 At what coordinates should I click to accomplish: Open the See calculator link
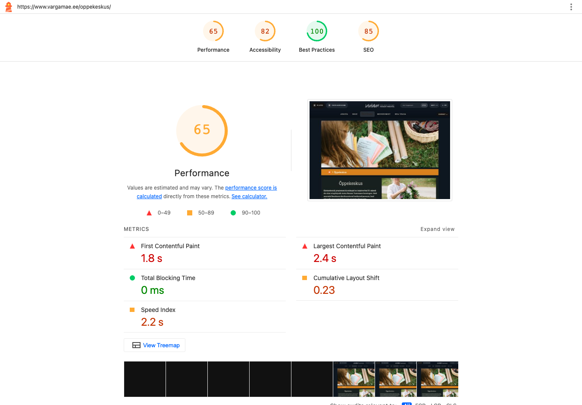click(249, 196)
